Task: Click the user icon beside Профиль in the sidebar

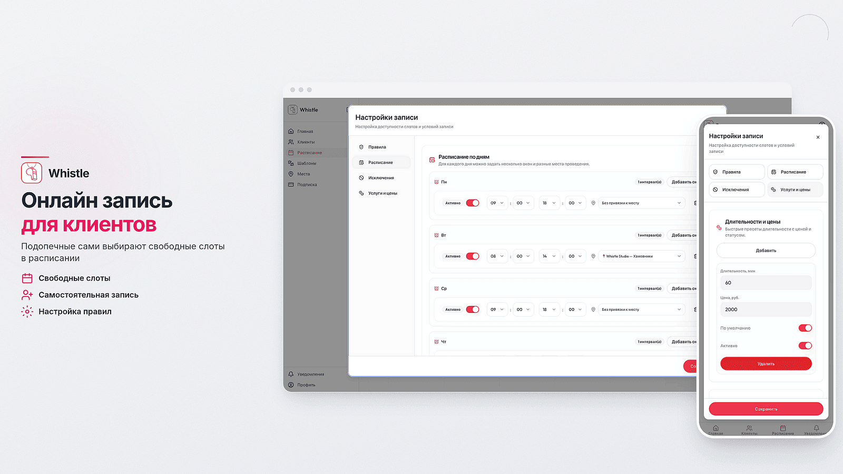Action: click(291, 385)
